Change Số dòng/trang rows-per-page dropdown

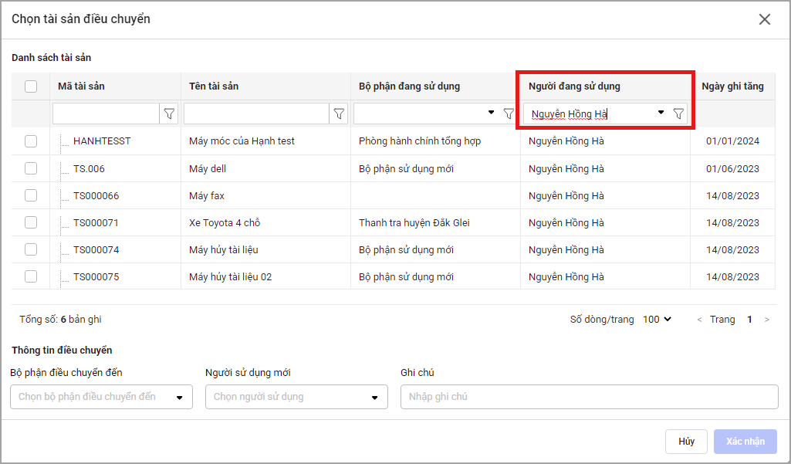(x=657, y=320)
